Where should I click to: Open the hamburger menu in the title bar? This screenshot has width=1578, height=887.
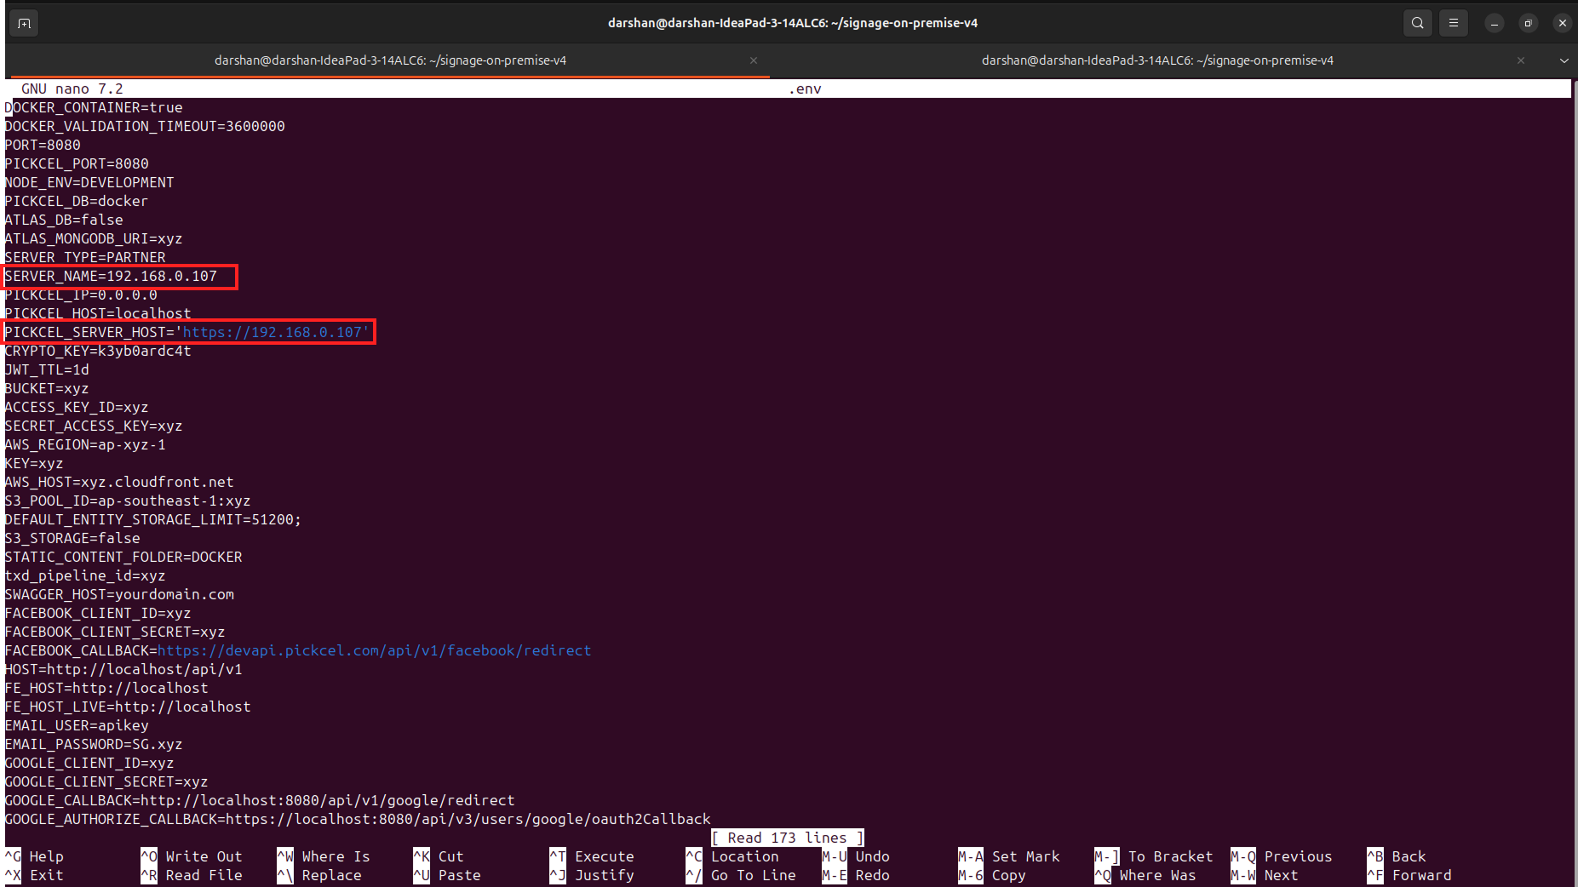tap(1453, 23)
